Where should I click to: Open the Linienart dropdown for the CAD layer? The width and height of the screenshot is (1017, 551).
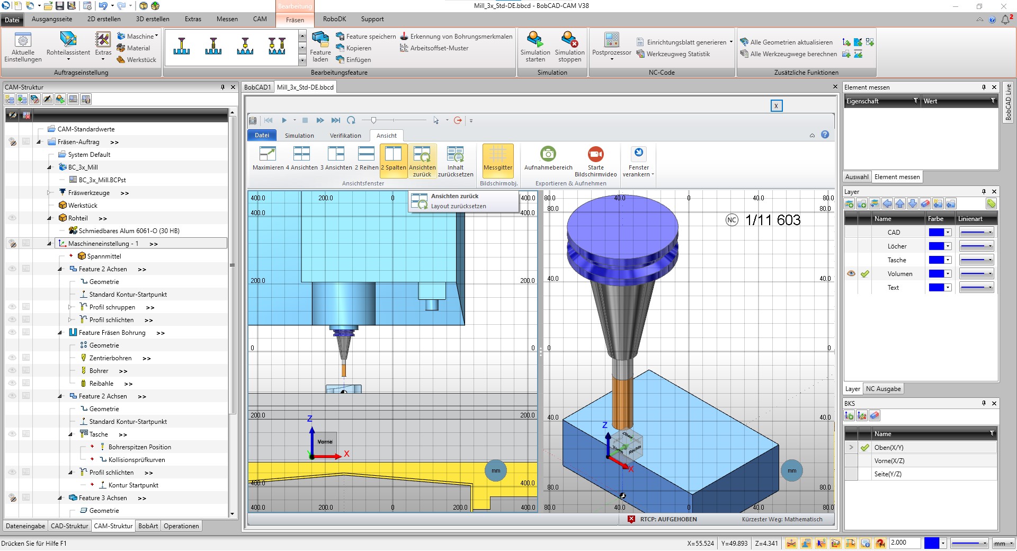(976, 232)
